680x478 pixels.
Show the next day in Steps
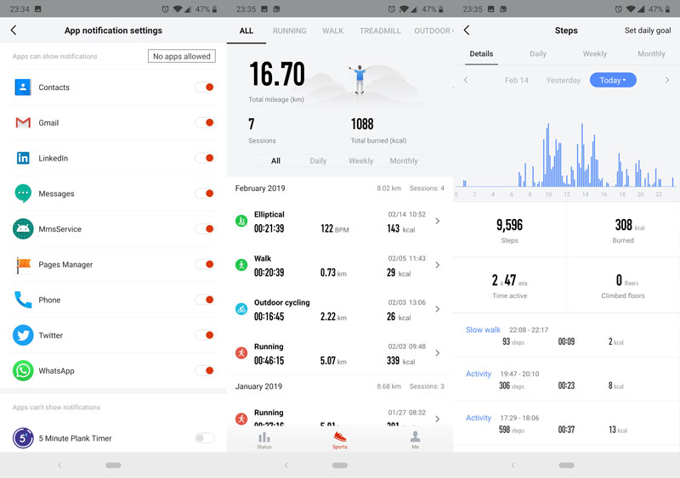(667, 80)
